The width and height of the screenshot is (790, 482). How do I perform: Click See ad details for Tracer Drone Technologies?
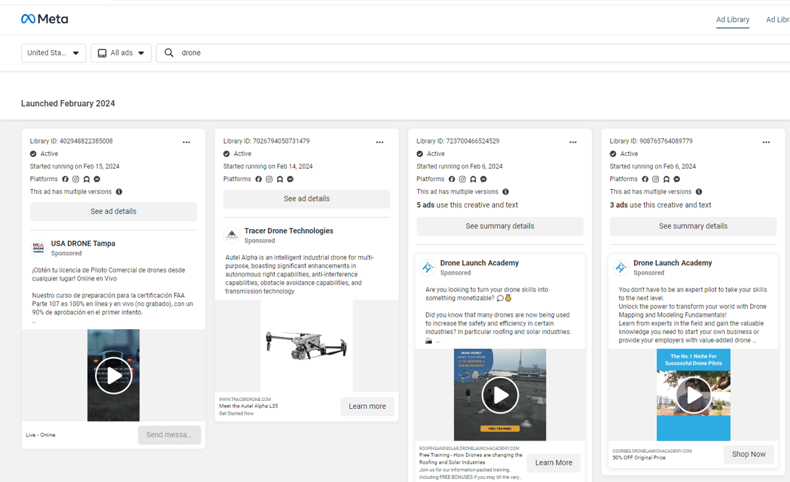(307, 199)
